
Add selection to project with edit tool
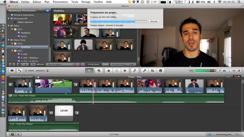(x=99, y=71)
